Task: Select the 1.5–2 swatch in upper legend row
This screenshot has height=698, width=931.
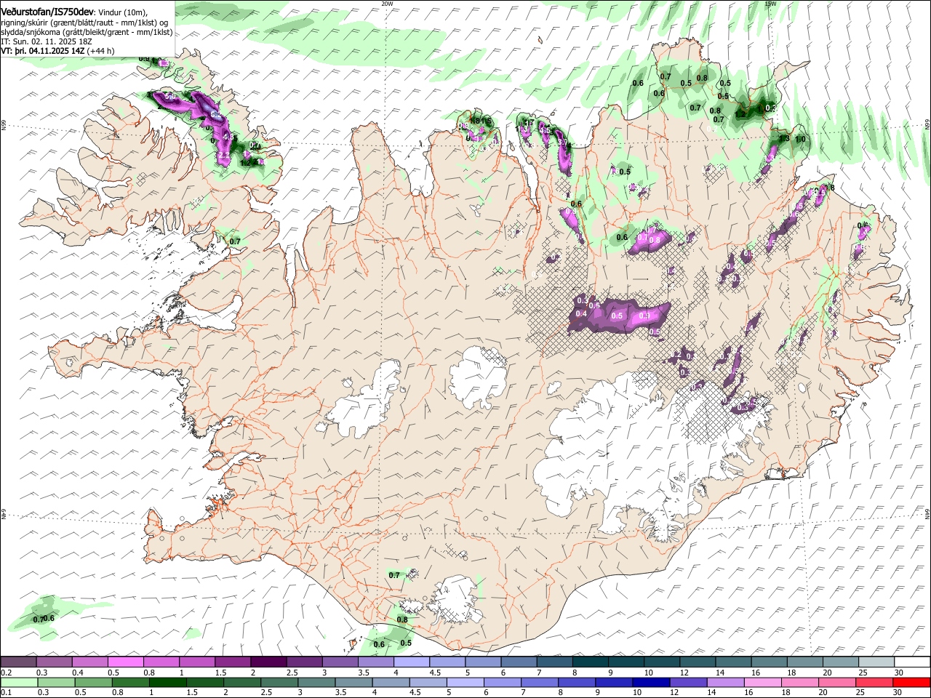Action: [x=232, y=662]
